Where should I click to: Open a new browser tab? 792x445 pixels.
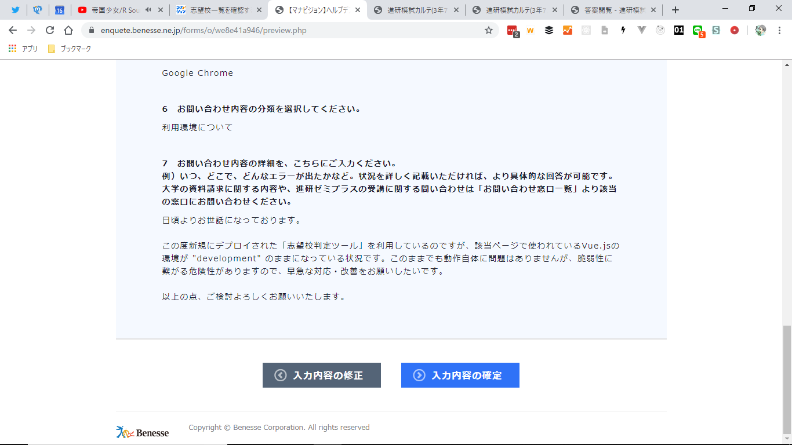(675, 10)
